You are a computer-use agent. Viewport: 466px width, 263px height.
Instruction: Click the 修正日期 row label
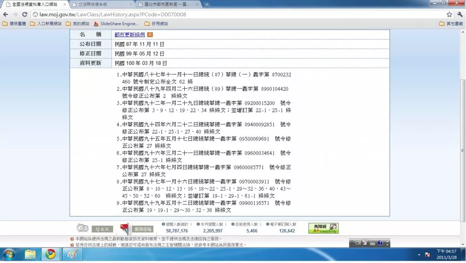tap(91, 54)
